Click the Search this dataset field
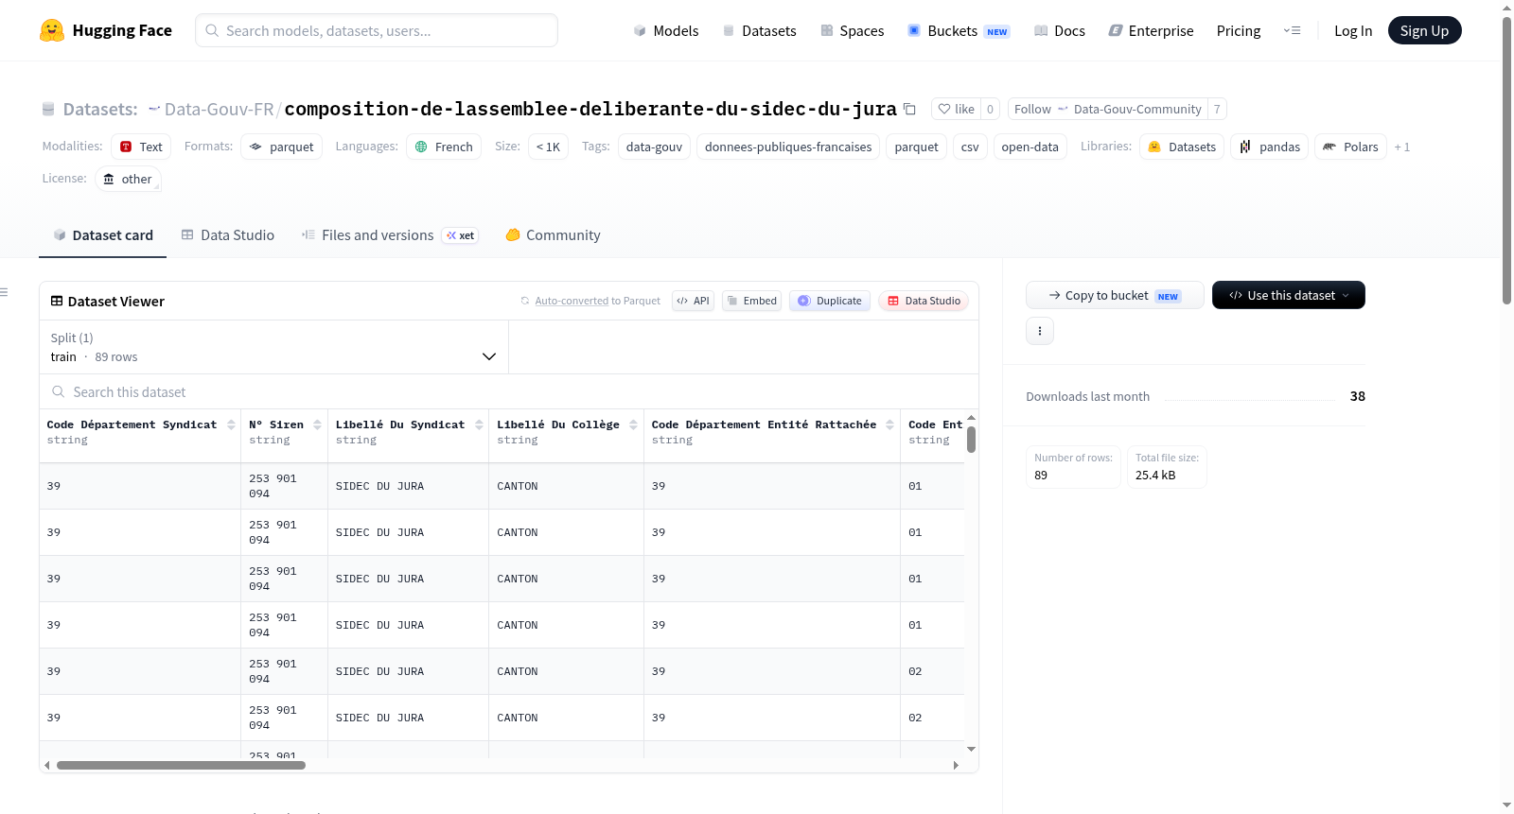This screenshot has width=1514, height=814. (x=509, y=391)
